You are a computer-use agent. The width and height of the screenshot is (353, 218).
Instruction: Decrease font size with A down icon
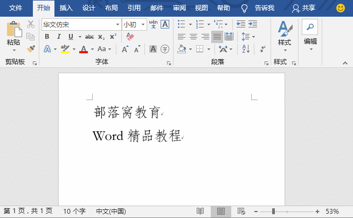[137, 49]
